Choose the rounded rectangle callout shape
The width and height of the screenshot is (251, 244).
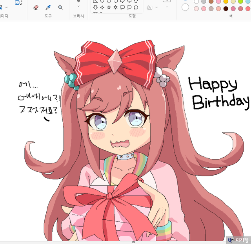[x=122, y=7]
